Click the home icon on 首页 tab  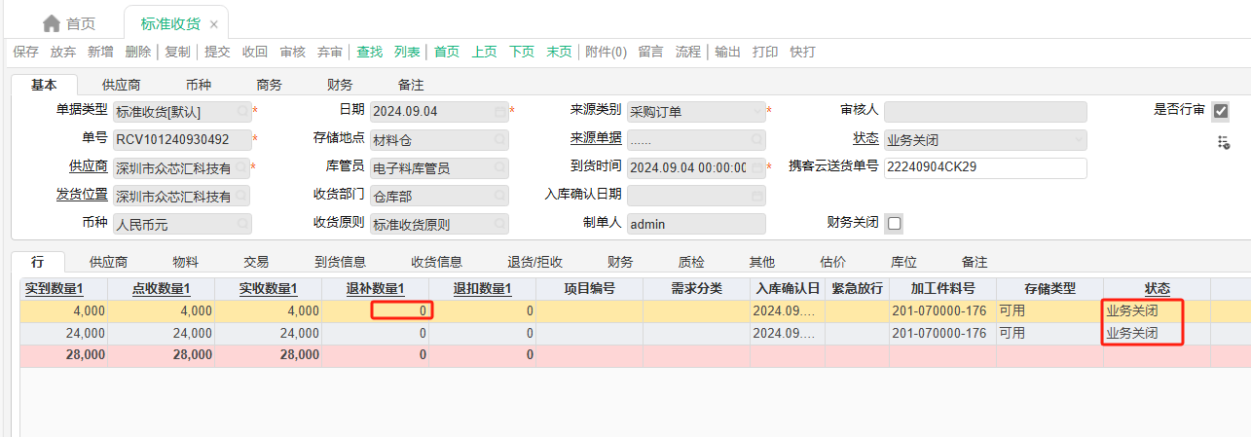pos(52,23)
